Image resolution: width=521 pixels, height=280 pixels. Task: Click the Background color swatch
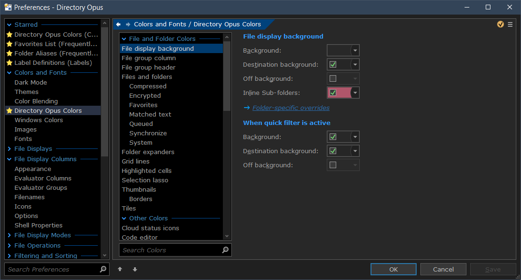click(339, 50)
